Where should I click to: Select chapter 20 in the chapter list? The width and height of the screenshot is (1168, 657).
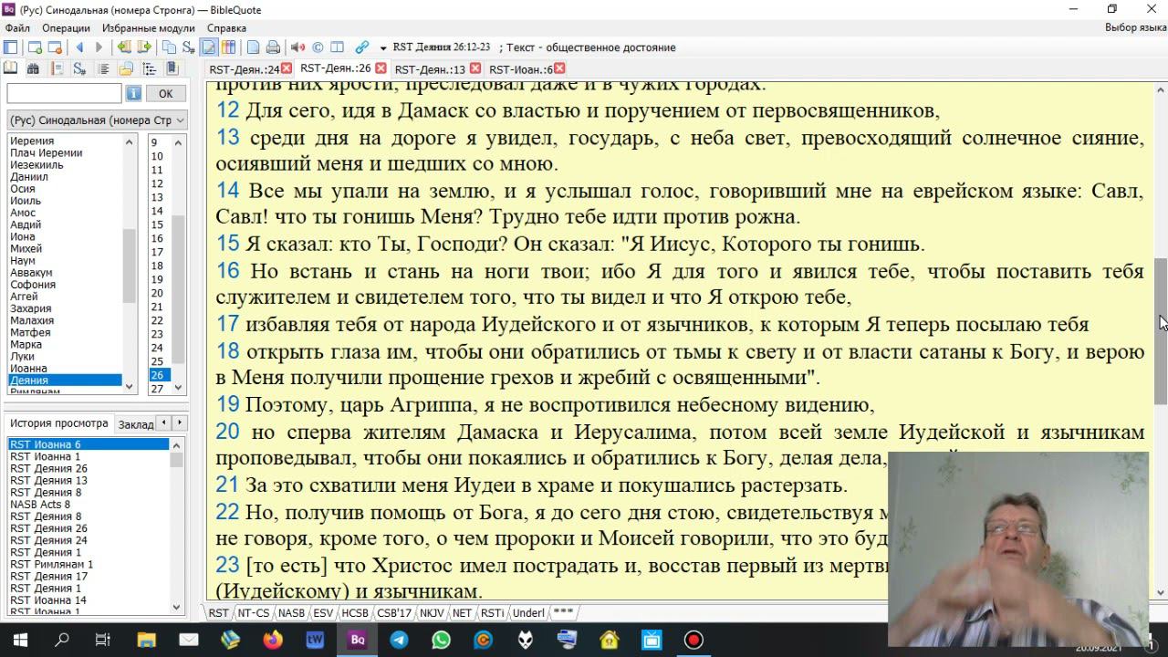pyautogui.click(x=157, y=293)
